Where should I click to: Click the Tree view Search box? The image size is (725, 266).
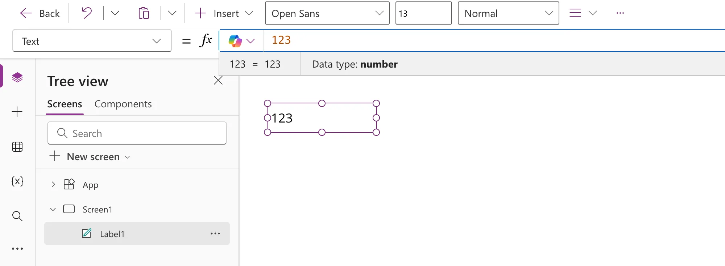[x=137, y=133]
